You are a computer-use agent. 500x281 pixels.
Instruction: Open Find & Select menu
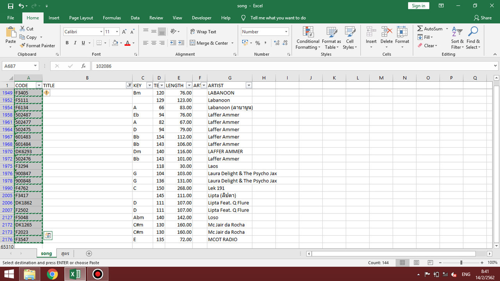tap(473, 38)
